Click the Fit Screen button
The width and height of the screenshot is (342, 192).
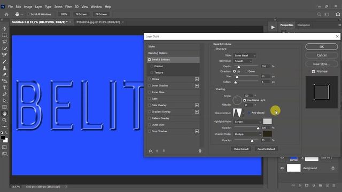pos(81,14)
